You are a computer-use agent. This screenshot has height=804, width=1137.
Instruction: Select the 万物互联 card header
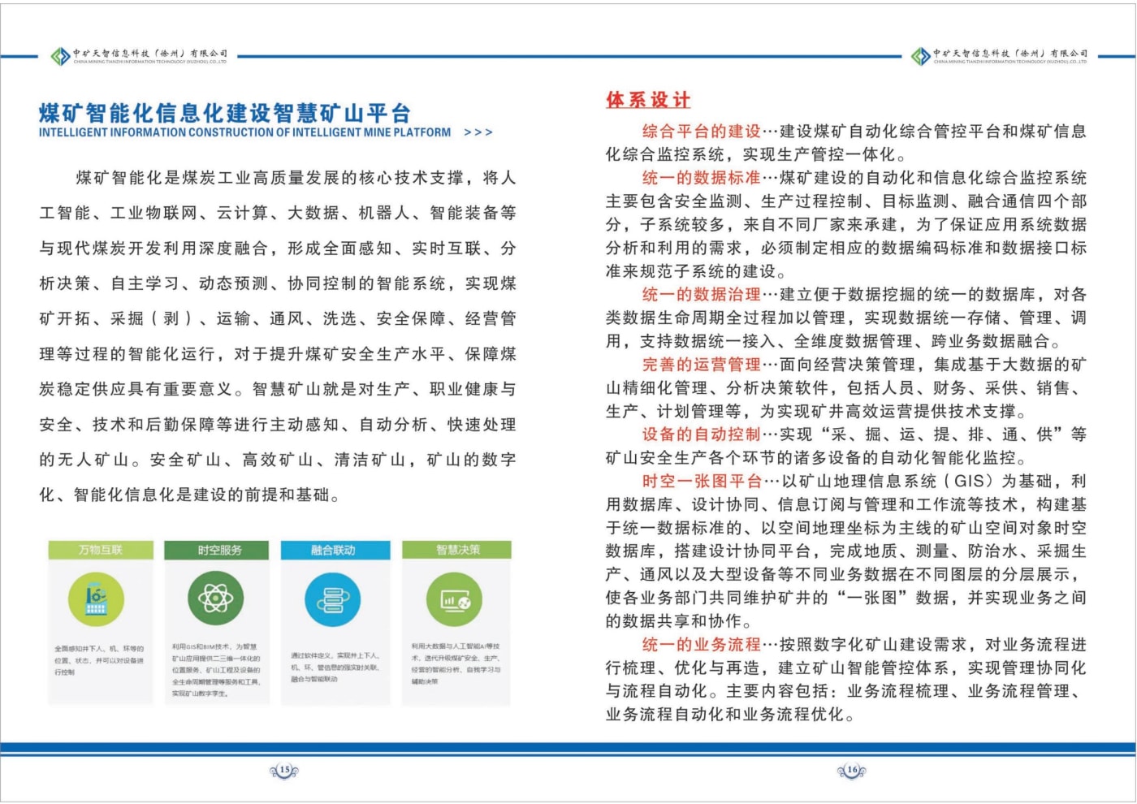101,550
